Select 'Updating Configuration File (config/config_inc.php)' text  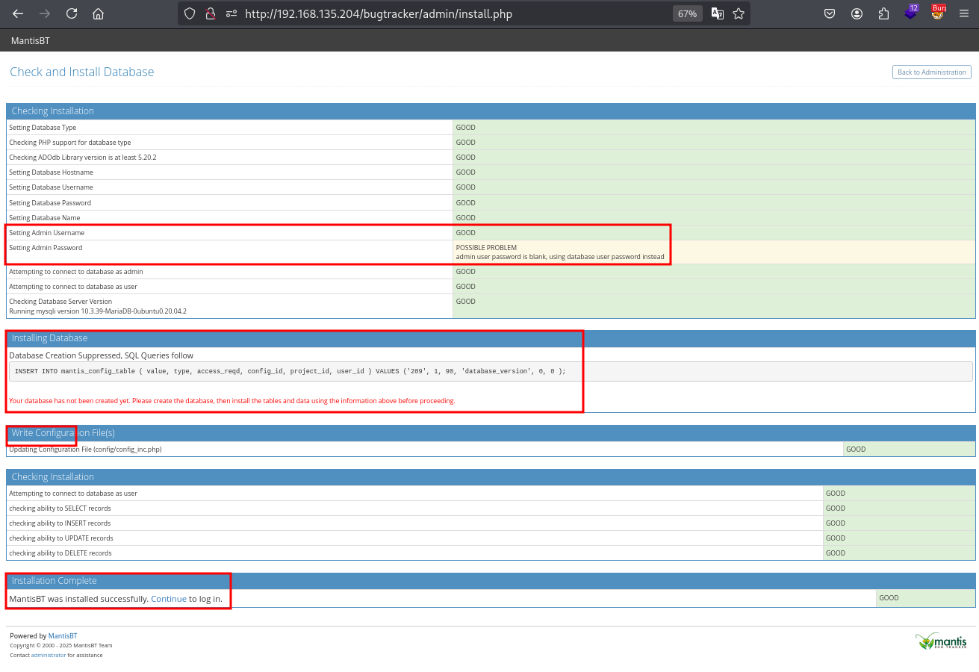[x=85, y=449]
